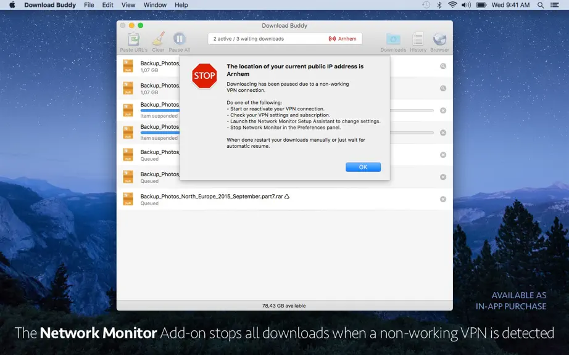Open the History toolbar icon

tap(418, 39)
